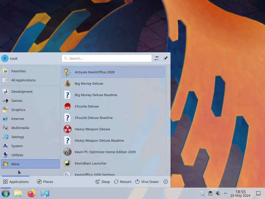
Task: Click the Utilities category icon
Action: point(5,155)
